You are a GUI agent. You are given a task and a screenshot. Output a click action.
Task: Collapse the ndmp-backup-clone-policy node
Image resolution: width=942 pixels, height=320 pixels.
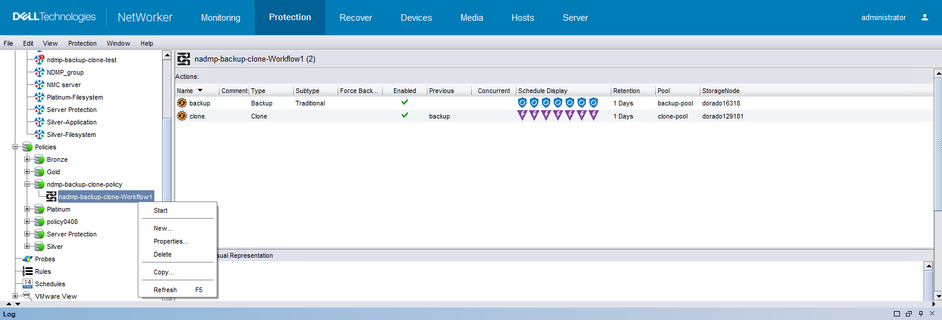pos(27,184)
